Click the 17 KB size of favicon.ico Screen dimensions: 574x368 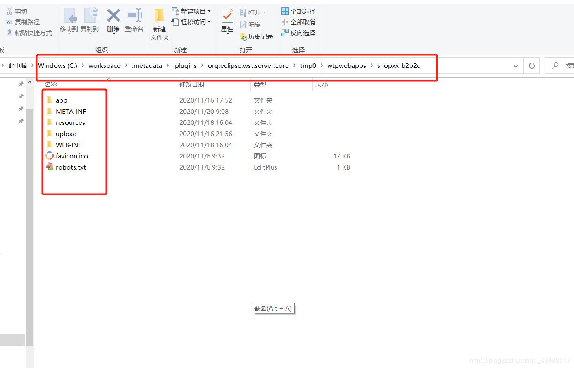pos(342,156)
